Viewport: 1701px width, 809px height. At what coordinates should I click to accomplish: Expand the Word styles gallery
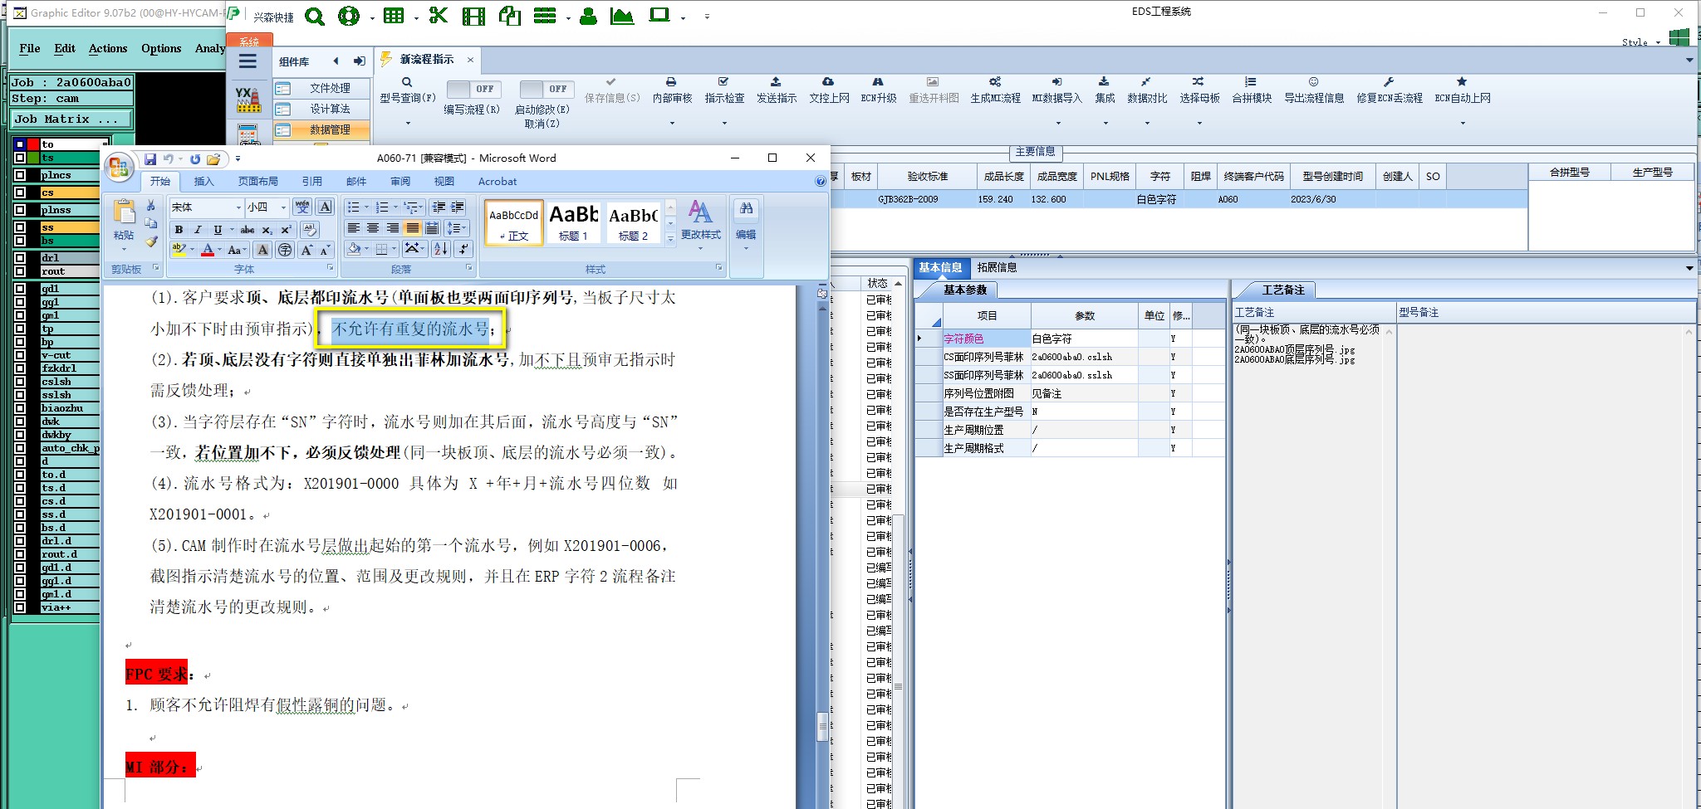(x=670, y=239)
